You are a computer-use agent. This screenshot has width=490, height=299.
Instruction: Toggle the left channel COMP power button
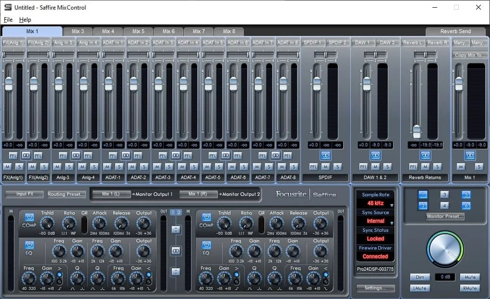tap(29, 217)
